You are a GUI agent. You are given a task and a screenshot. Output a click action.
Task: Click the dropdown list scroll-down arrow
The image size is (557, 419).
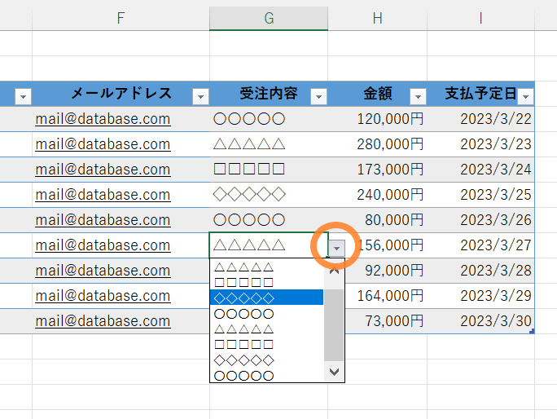(334, 372)
